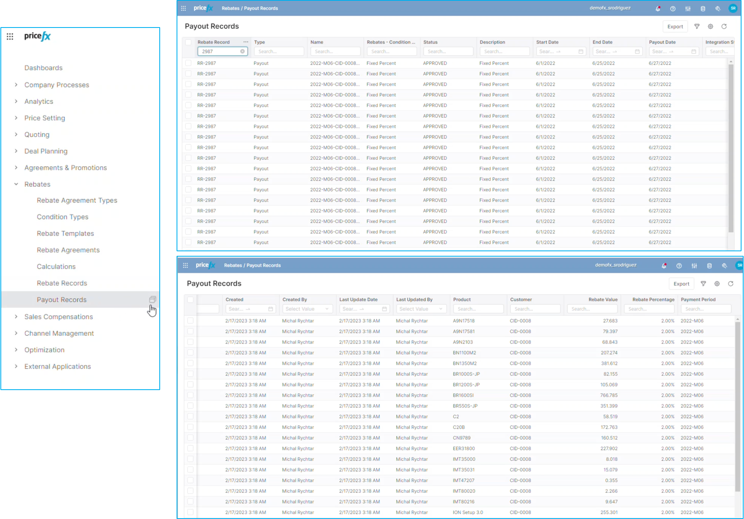Clear the Rebate Record filter value 2987

click(242, 51)
